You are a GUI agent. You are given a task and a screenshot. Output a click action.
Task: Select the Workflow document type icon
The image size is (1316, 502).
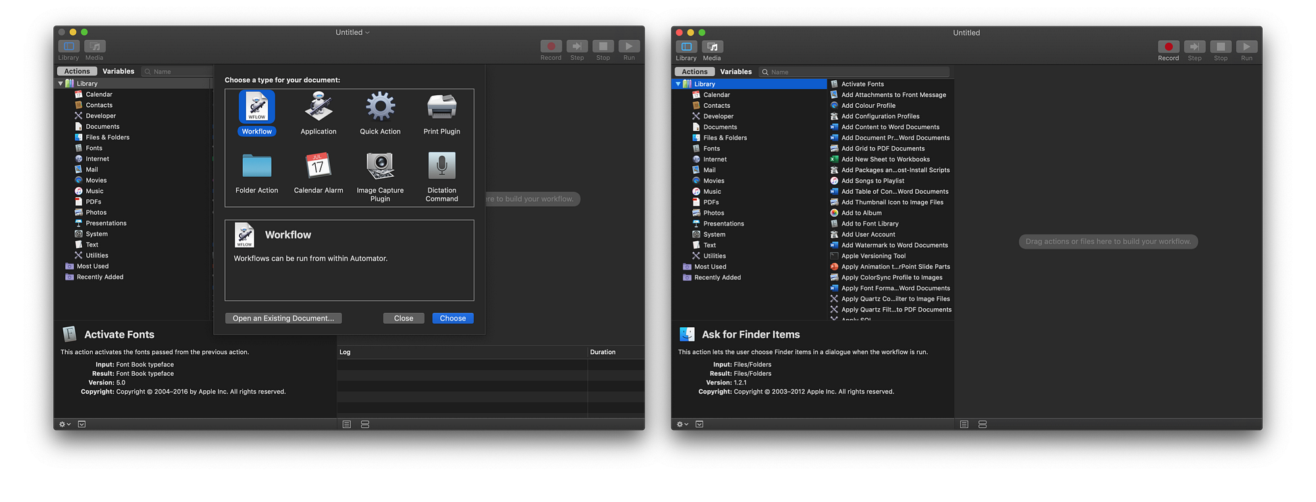[x=257, y=107]
